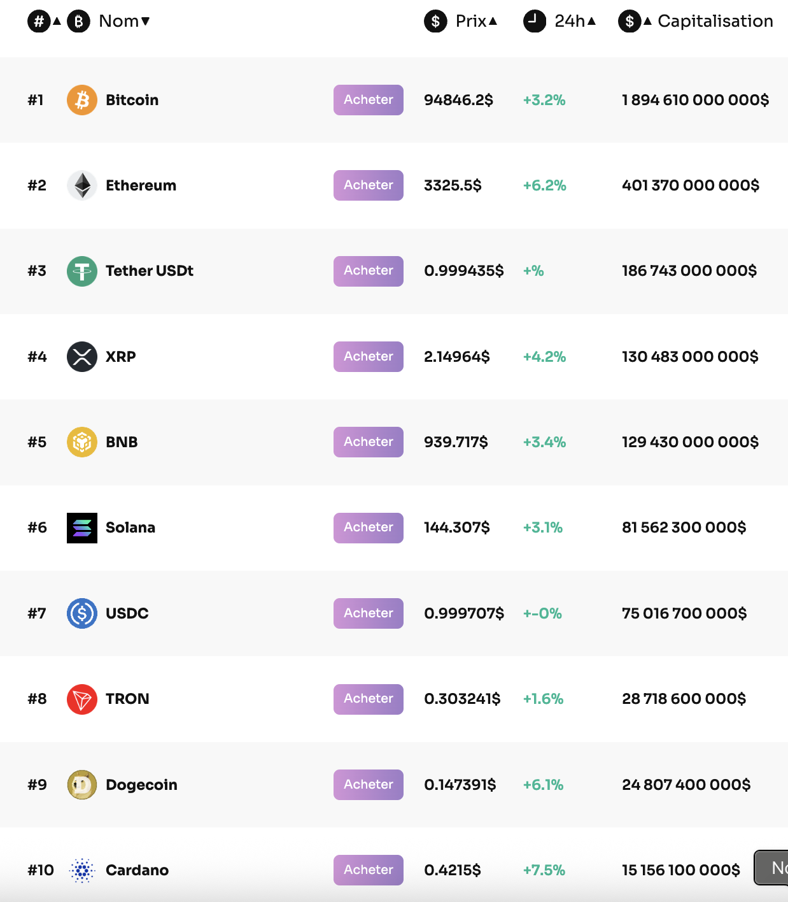Click the BNB yellow logo icon
788x902 pixels.
tap(81, 441)
